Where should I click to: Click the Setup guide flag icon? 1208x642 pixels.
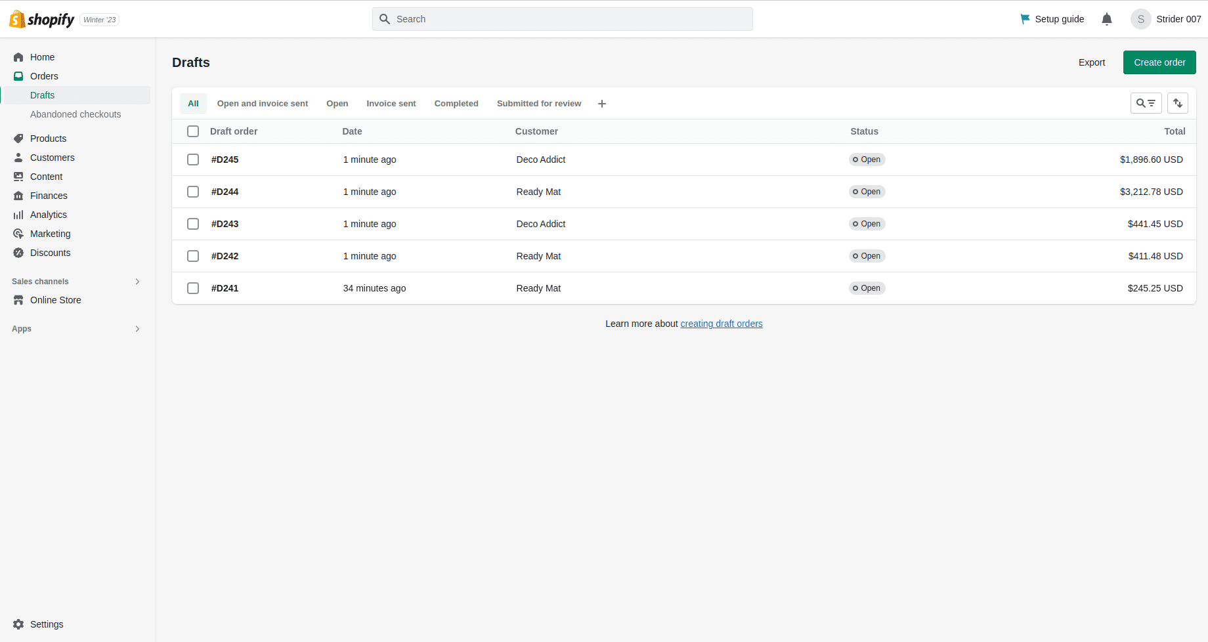pos(1025,19)
